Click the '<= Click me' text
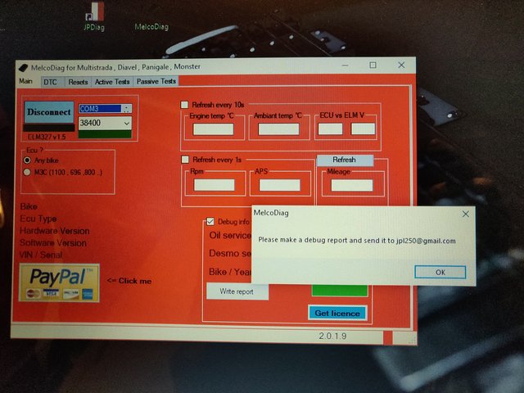This screenshot has width=524, height=393. pos(129,281)
